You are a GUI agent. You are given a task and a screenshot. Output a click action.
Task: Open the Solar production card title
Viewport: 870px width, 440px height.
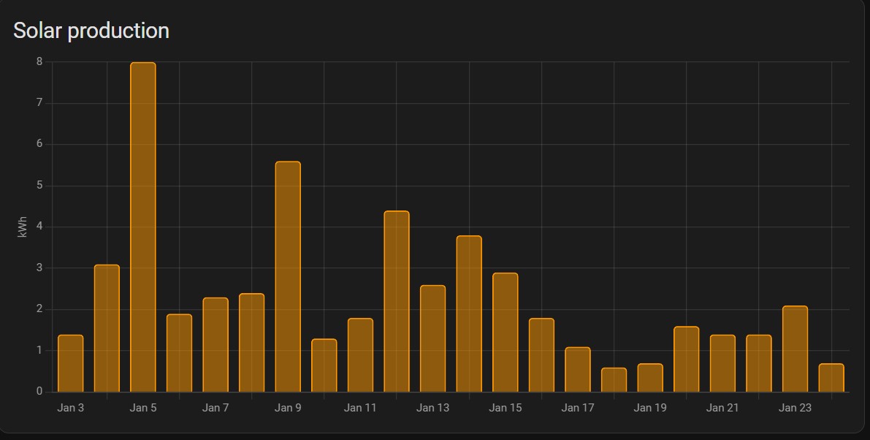(x=91, y=31)
